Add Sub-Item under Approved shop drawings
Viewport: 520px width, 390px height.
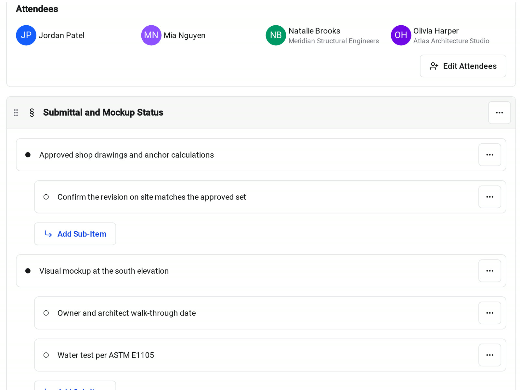click(x=75, y=234)
